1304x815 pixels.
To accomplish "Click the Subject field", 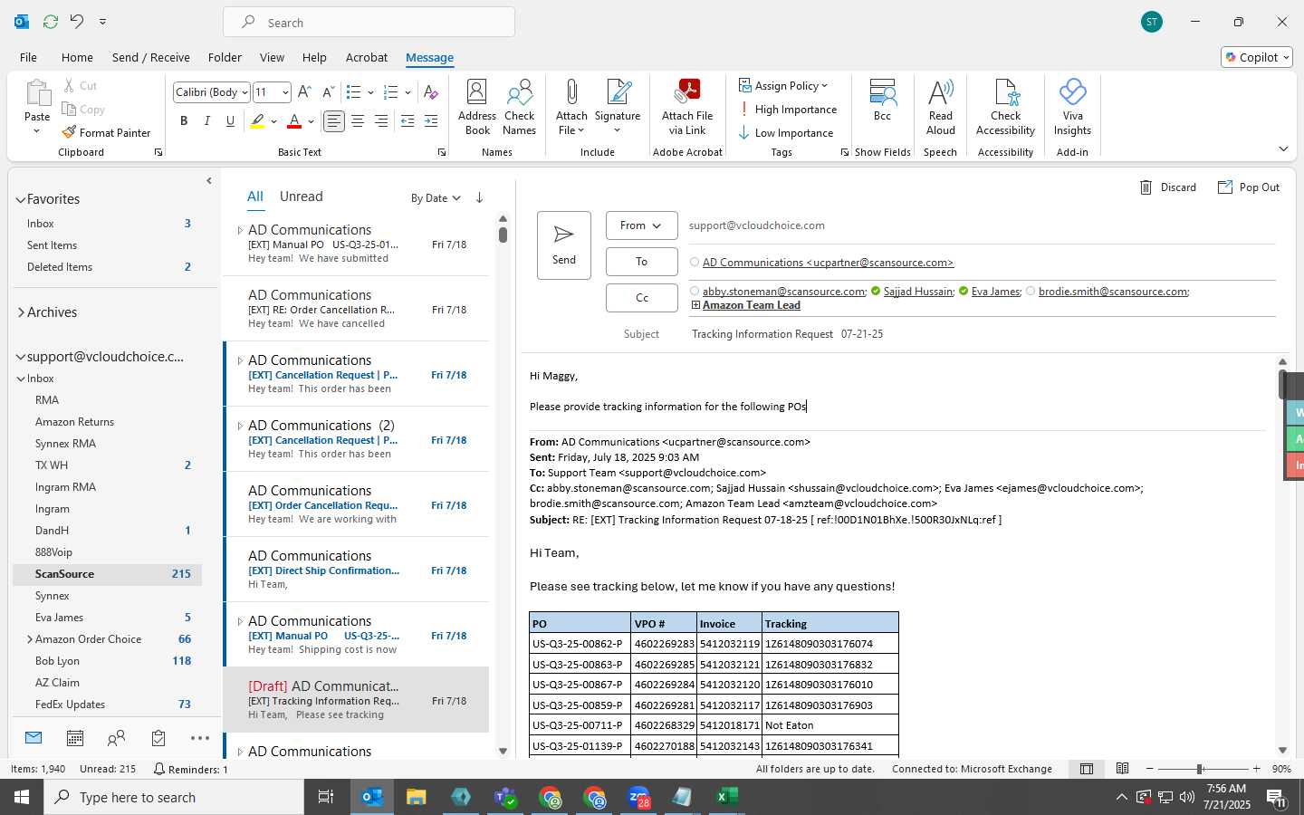I will coord(983,334).
